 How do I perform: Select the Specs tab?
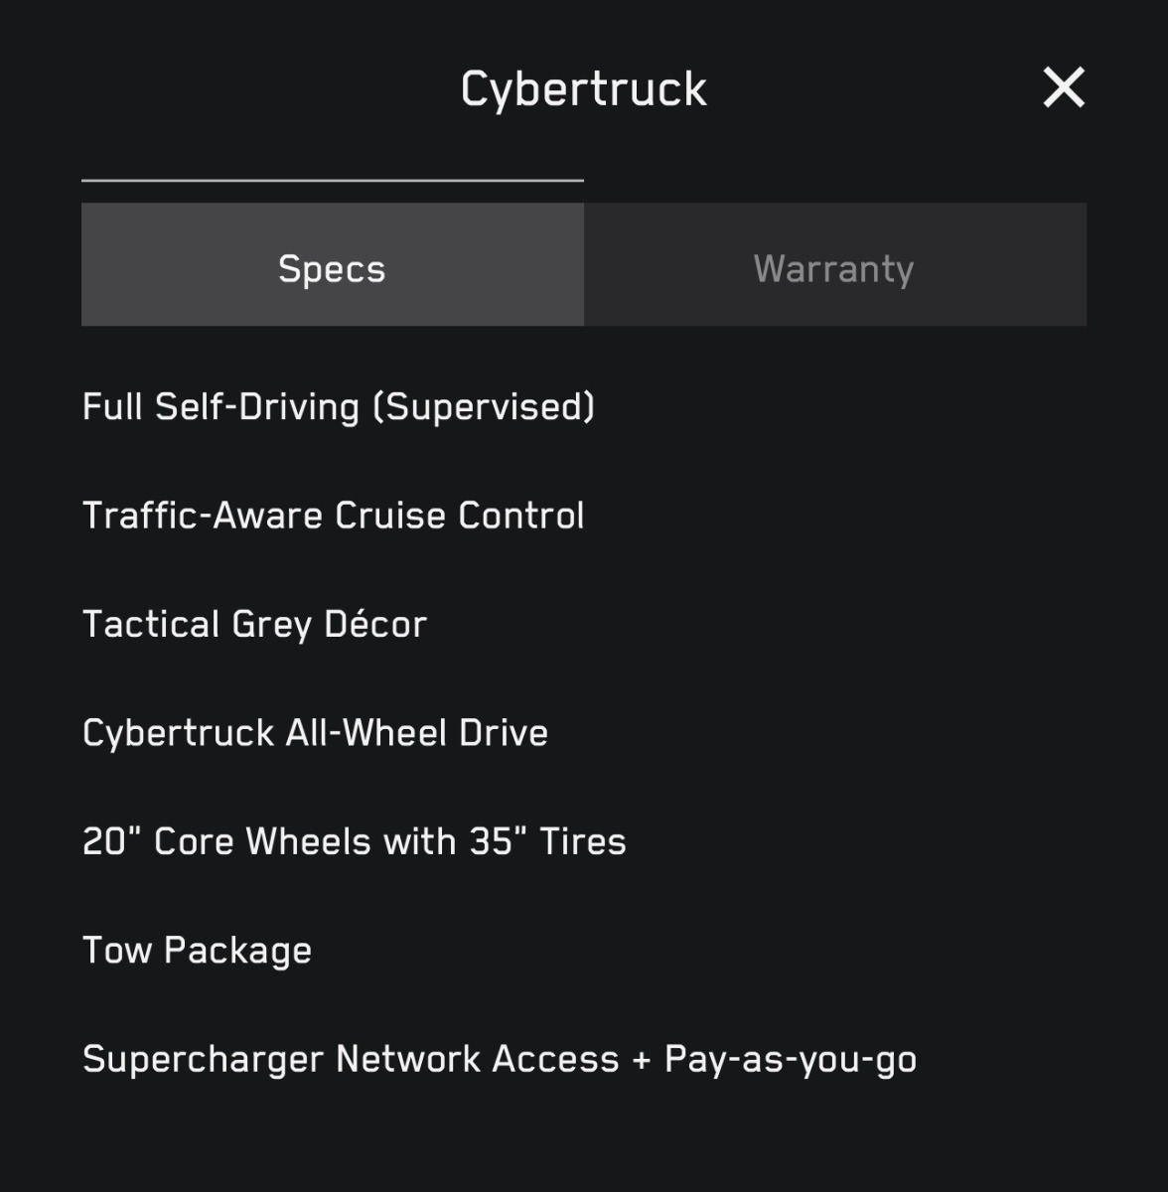tap(332, 268)
